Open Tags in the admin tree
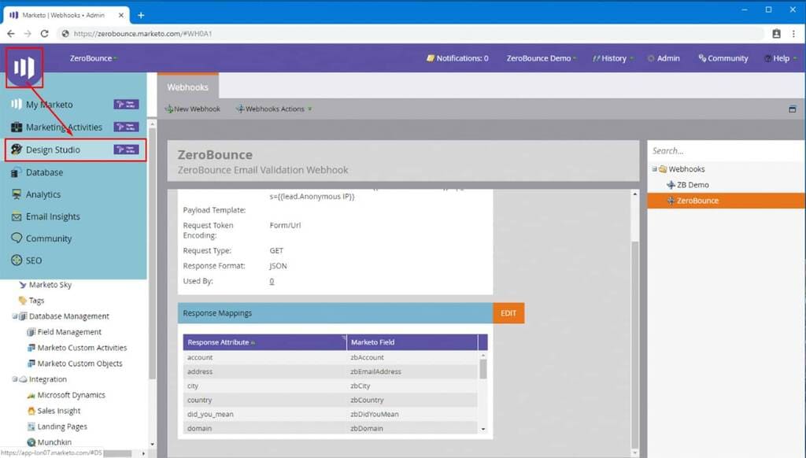This screenshot has height=458, width=806. (36, 301)
